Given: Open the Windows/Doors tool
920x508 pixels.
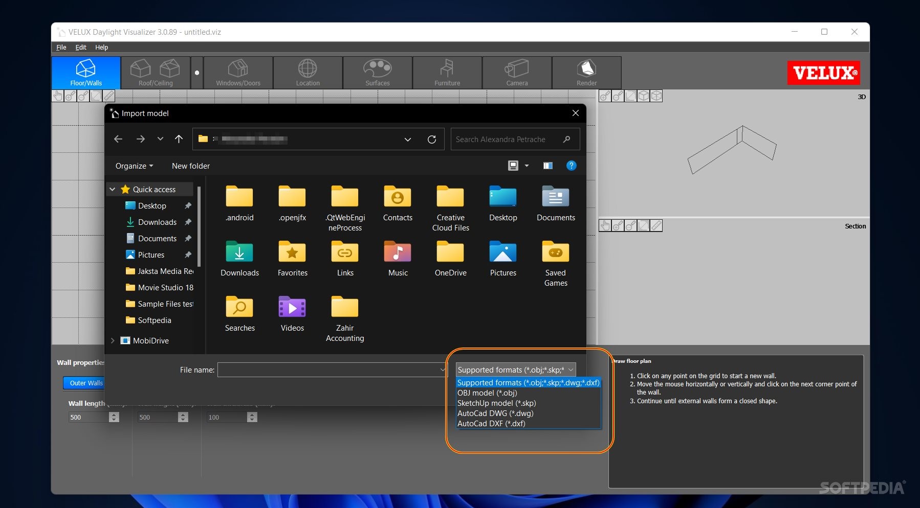Looking at the screenshot, I should tap(238, 73).
